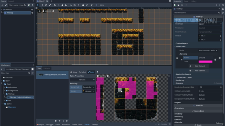Expand the Animations folder
The image size is (225, 126).
pos(5,87)
